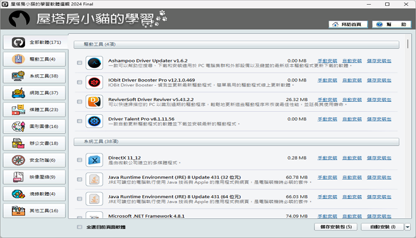Click 手動安裝 for ReviverSoft Driver Reviver
This screenshot has width=416, height=238.
pos(327,99)
